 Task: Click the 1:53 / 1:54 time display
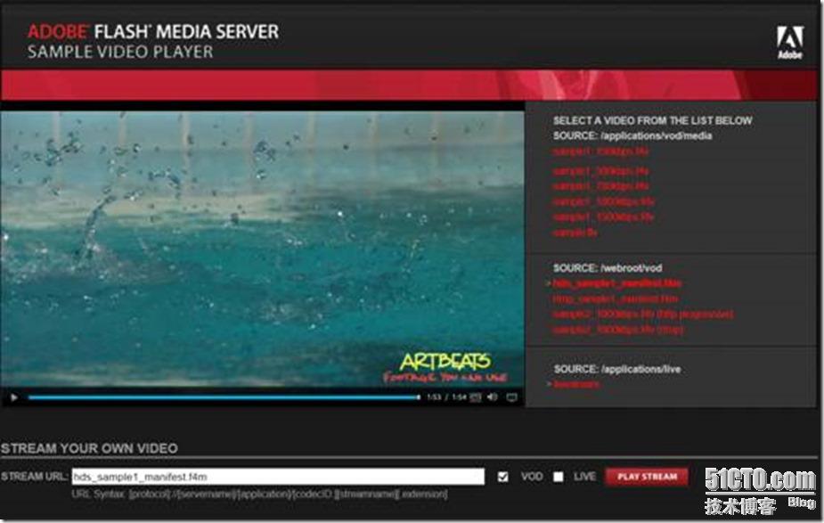446,397
